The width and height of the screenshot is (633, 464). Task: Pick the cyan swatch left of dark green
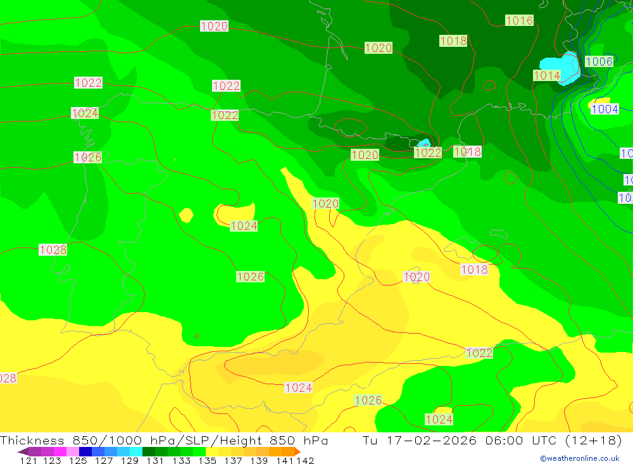(136, 452)
